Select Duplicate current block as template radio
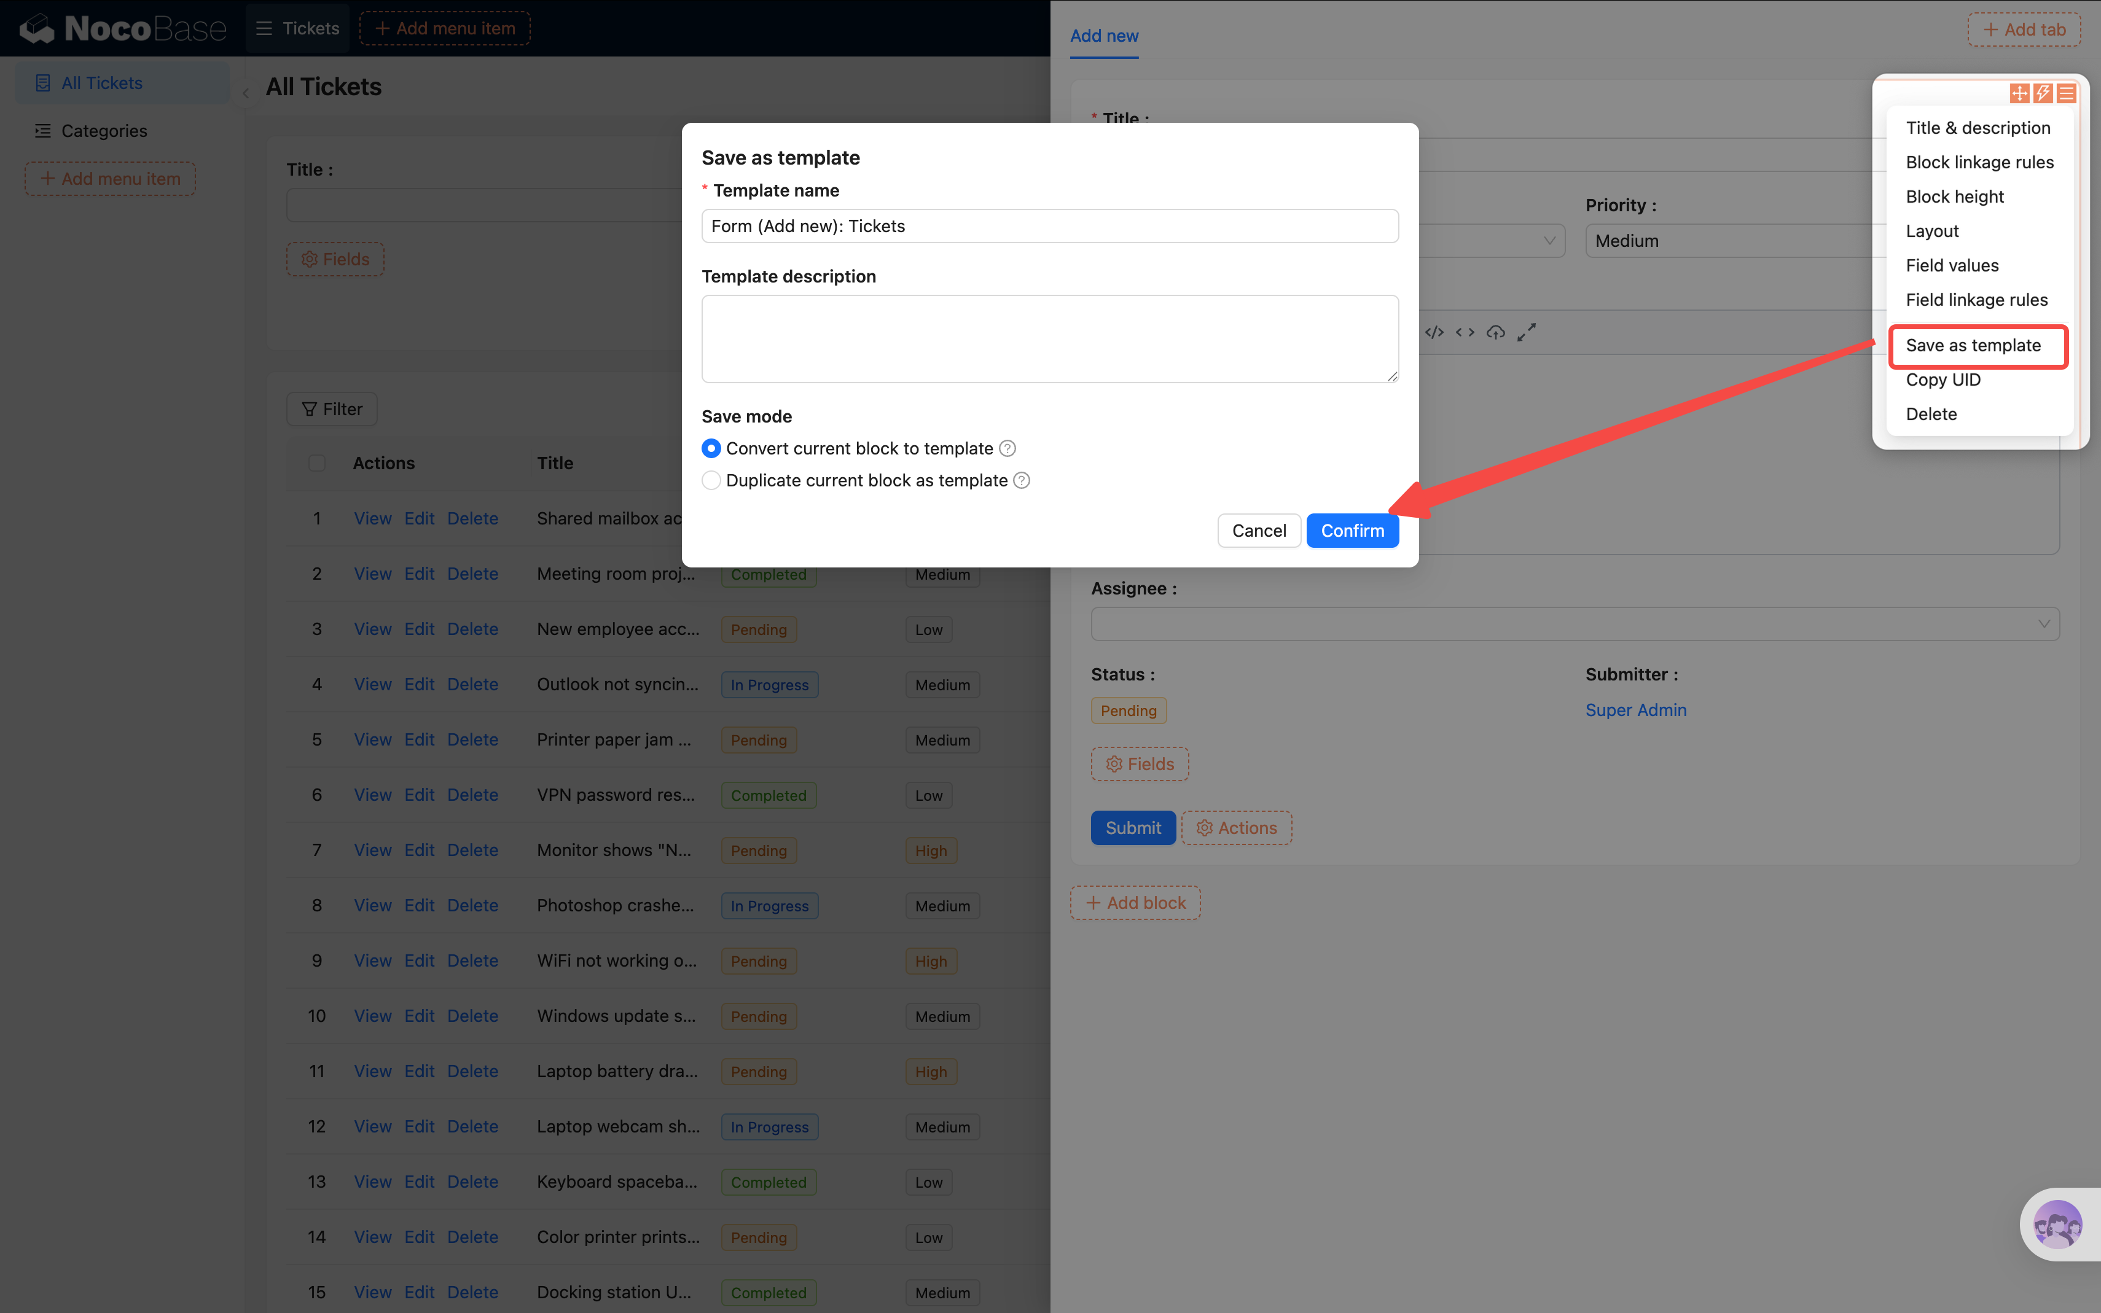The height and width of the screenshot is (1313, 2101). [711, 481]
